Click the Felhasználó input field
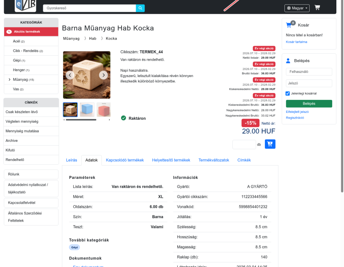The width and height of the screenshot is (344, 267). (309, 72)
